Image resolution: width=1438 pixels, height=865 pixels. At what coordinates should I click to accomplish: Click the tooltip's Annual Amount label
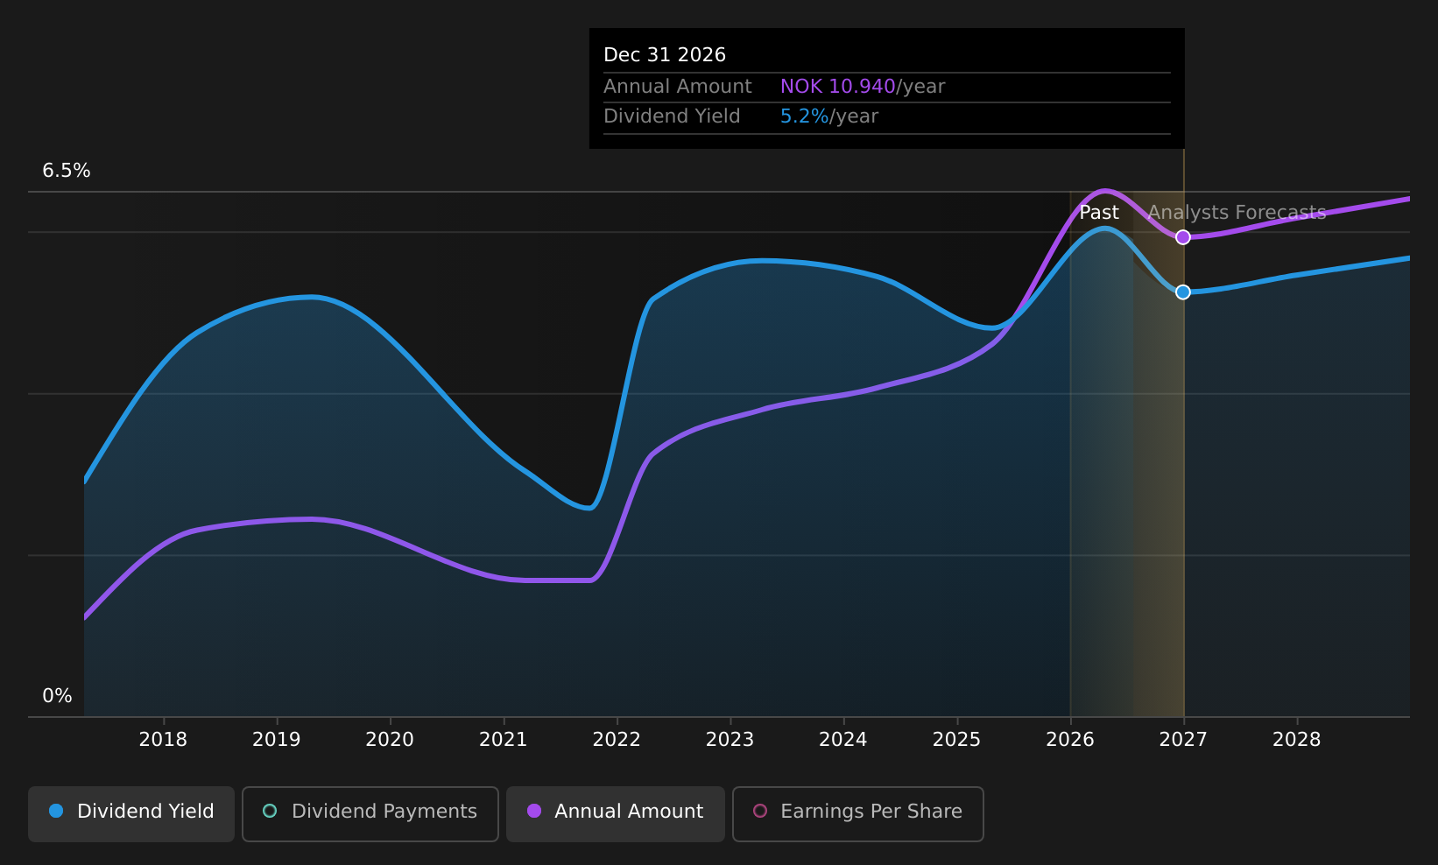click(x=678, y=87)
